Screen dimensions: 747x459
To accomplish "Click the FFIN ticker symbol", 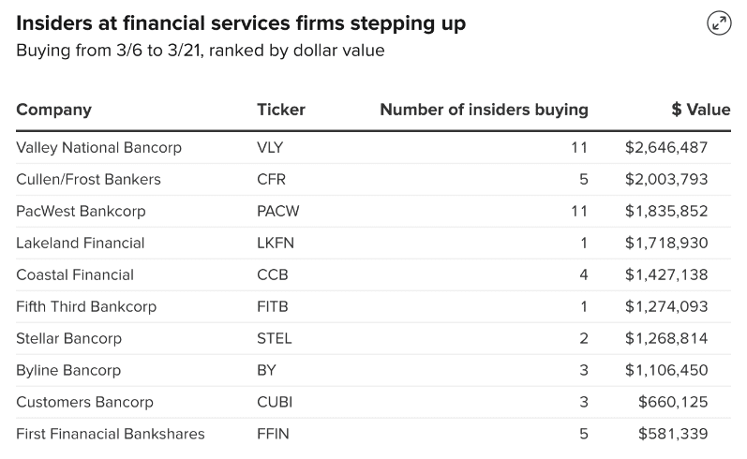I will 272,435.
